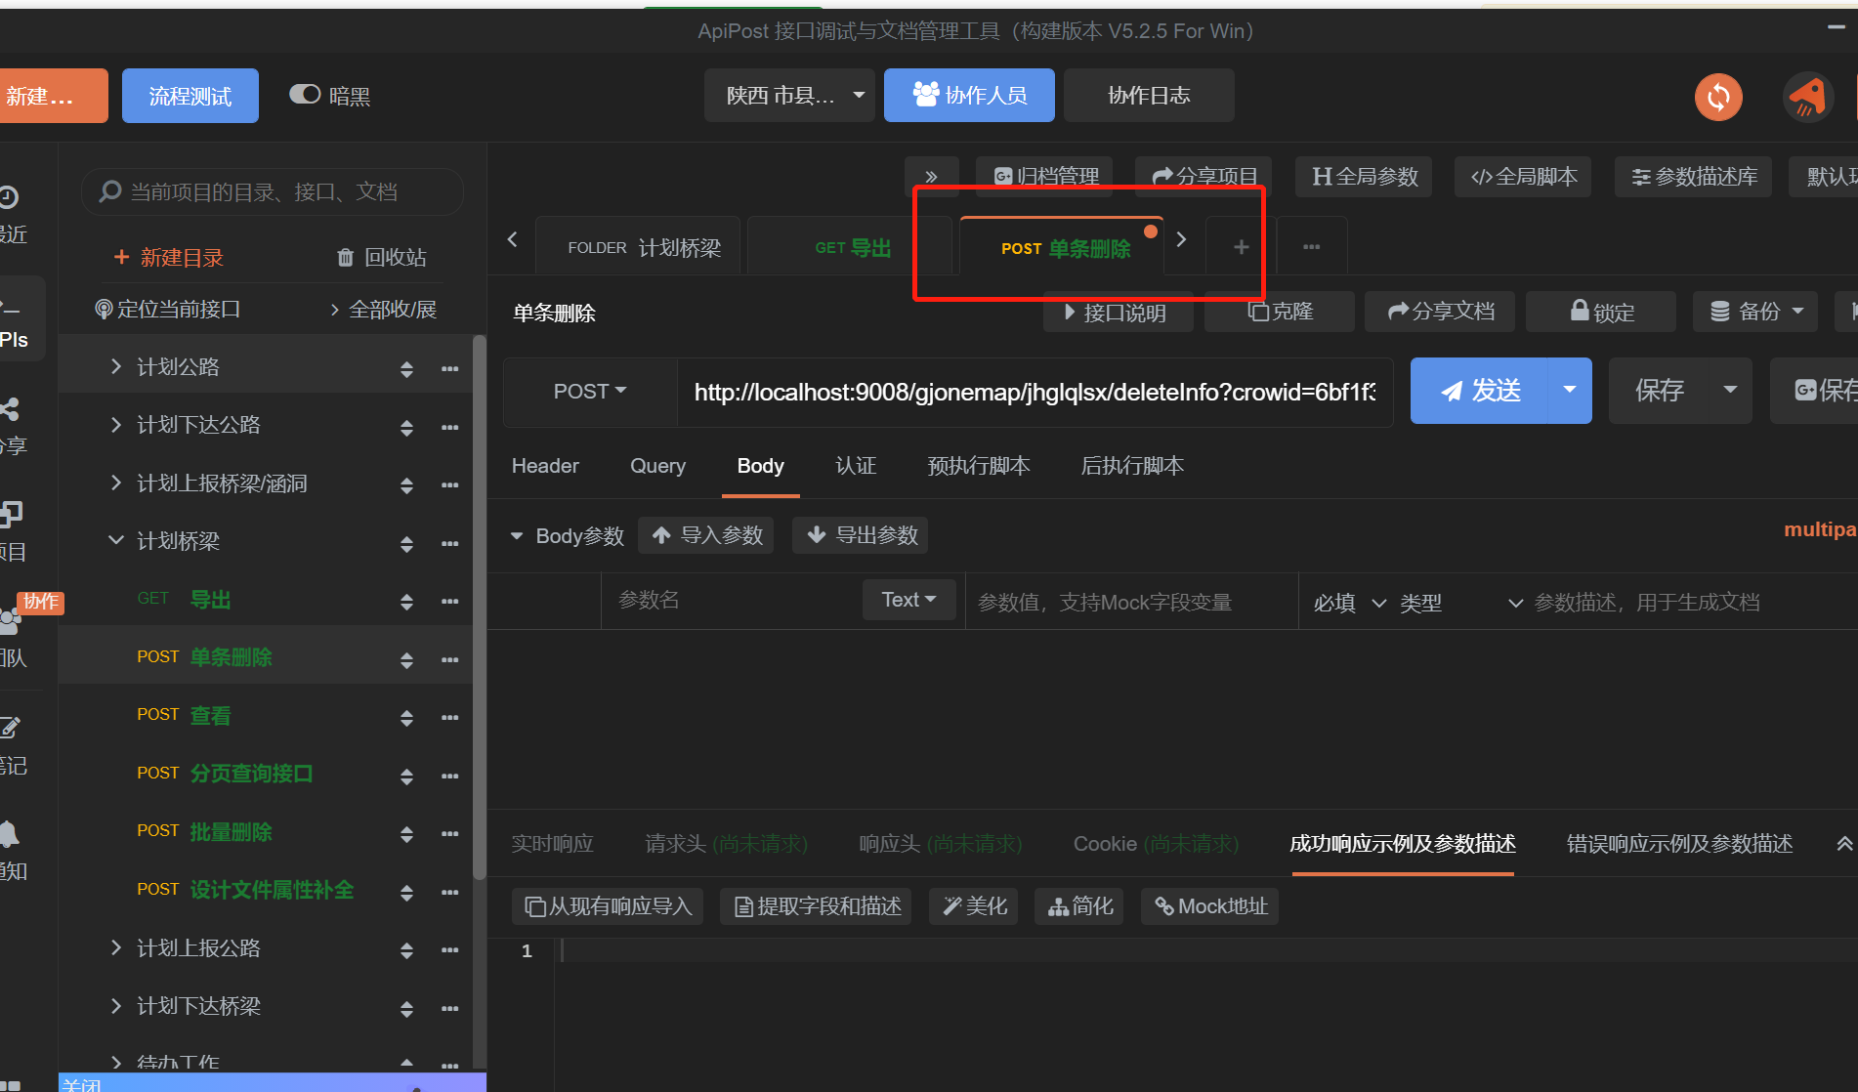Add a new tab with the plus icon
This screenshot has height=1092, width=1858.
[x=1241, y=247]
